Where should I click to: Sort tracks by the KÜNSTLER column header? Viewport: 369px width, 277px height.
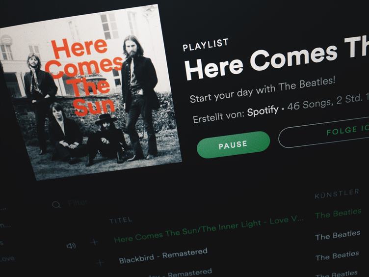point(337,194)
